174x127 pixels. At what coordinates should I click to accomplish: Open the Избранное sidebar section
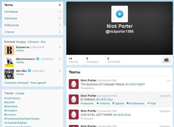point(33,25)
